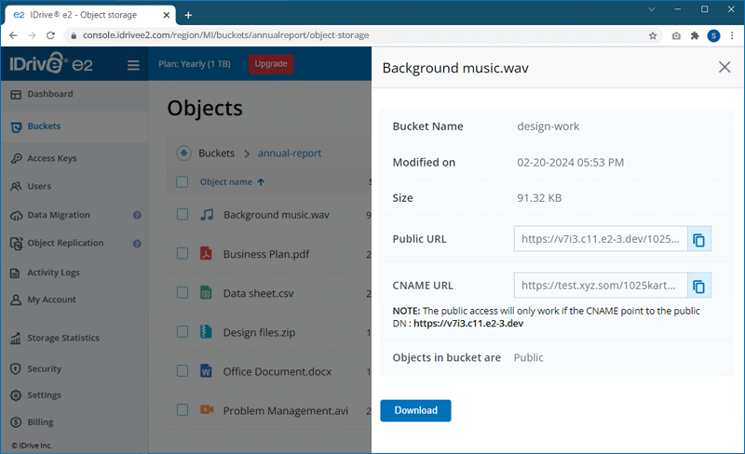Go to Access Keys in sidebar
Viewport: 745px width, 454px height.
tap(51, 158)
